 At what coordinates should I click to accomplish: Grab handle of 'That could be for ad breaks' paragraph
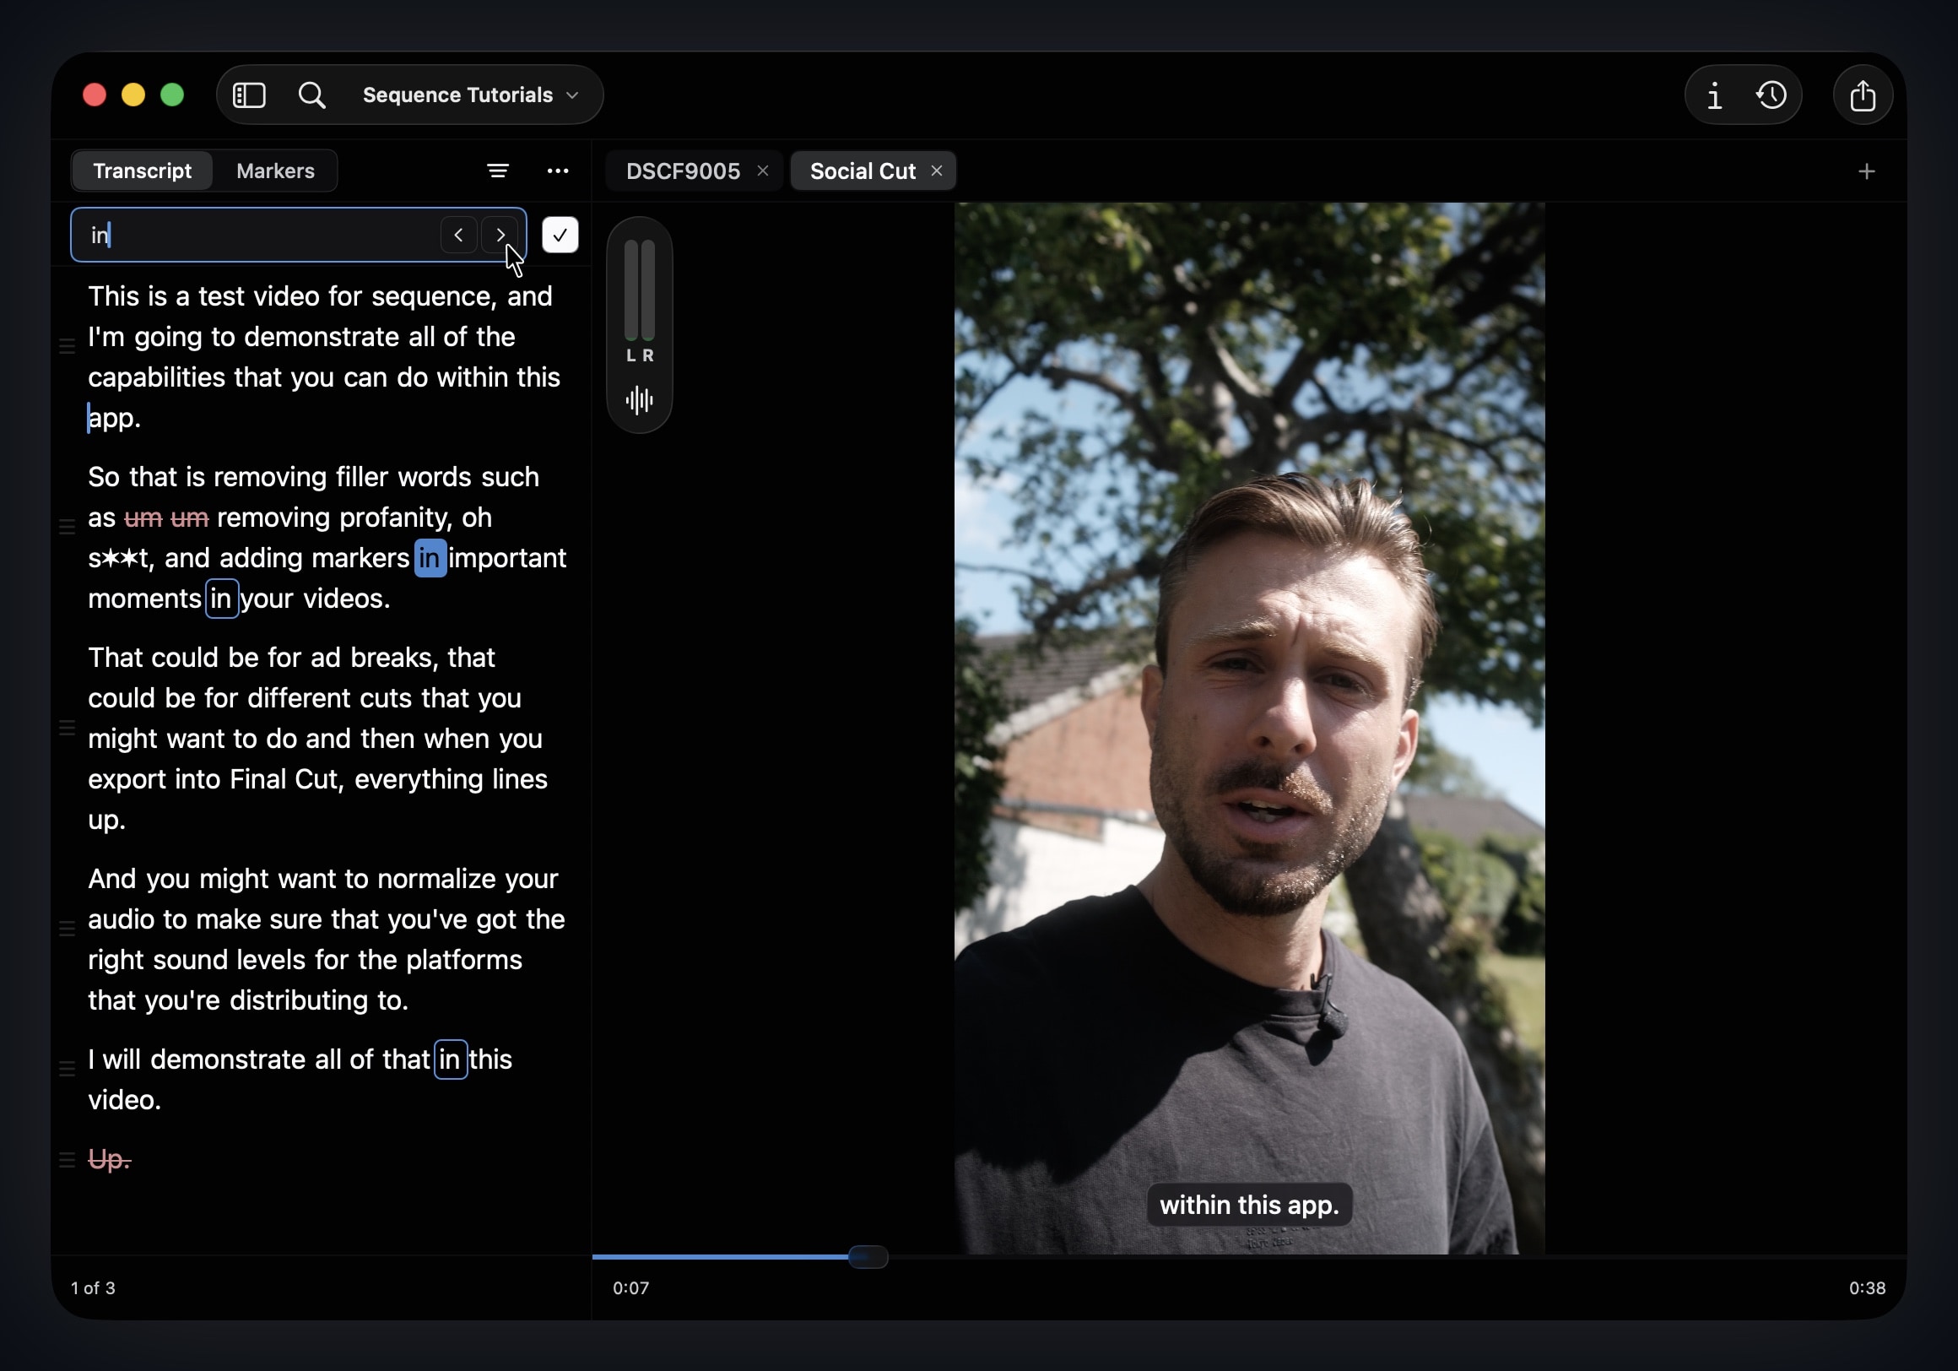click(x=68, y=729)
